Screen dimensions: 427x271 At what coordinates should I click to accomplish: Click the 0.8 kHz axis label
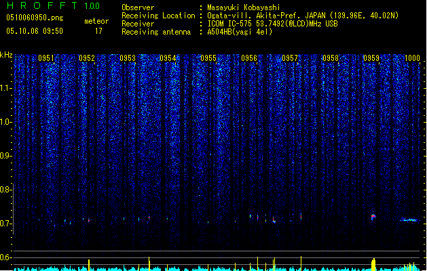(5, 190)
